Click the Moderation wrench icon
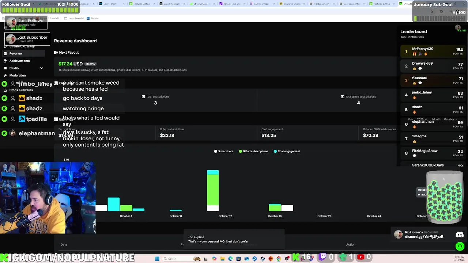 (x=5, y=75)
